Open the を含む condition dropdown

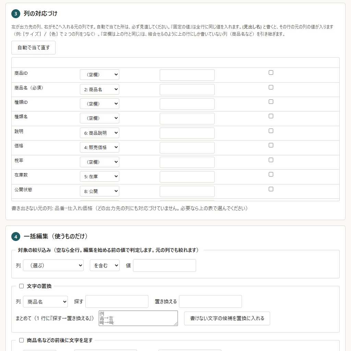click(x=105, y=265)
